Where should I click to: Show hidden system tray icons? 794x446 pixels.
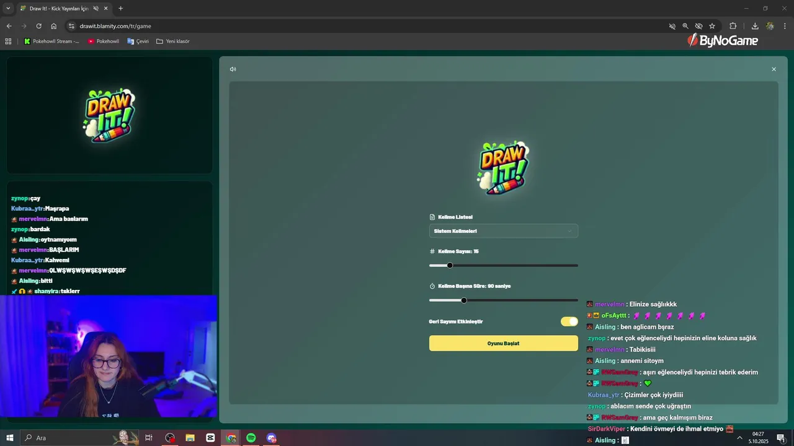click(x=739, y=438)
